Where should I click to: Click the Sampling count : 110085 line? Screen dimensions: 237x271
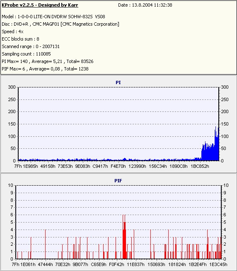26,54
